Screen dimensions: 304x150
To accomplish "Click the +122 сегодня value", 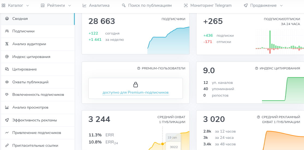I will click(x=93, y=33).
